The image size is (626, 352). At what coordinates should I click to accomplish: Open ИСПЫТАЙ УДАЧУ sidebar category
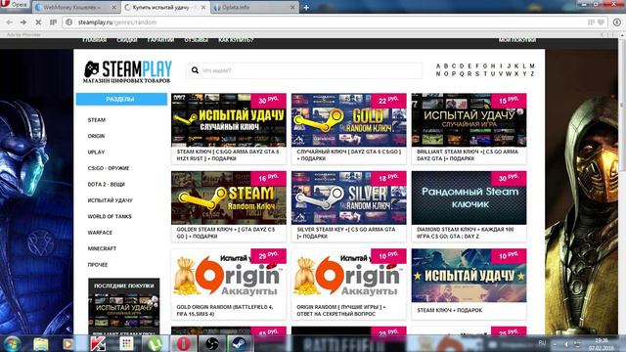coord(111,200)
